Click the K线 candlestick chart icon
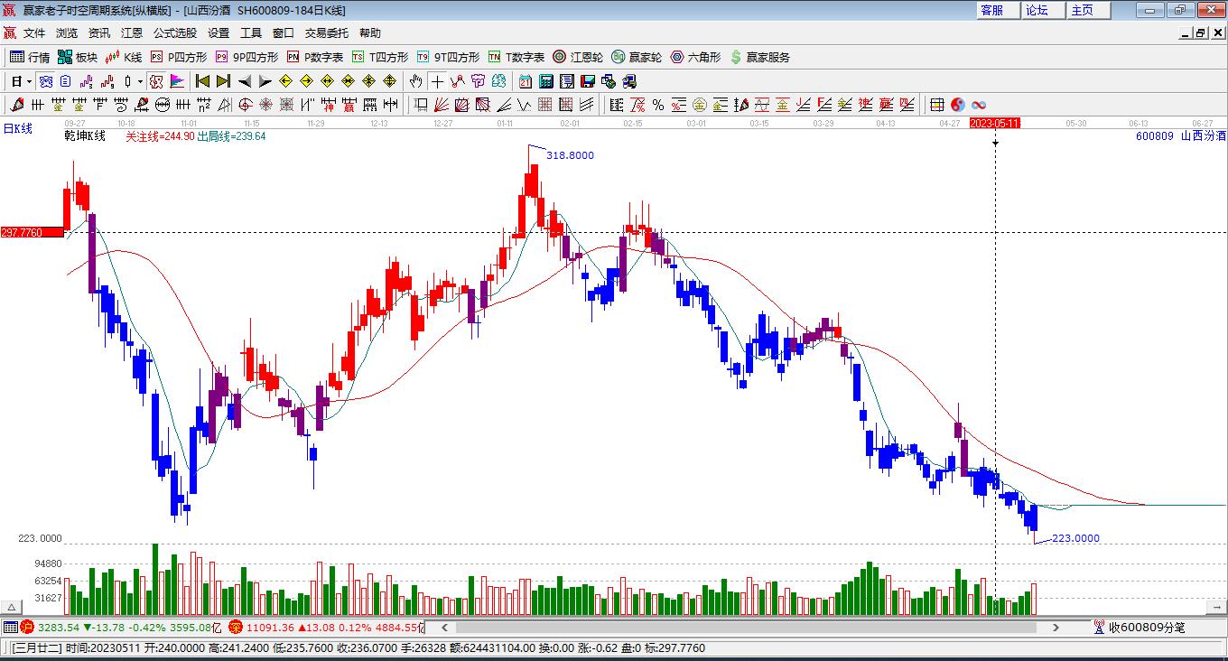The height and width of the screenshot is (661, 1228). (x=124, y=57)
